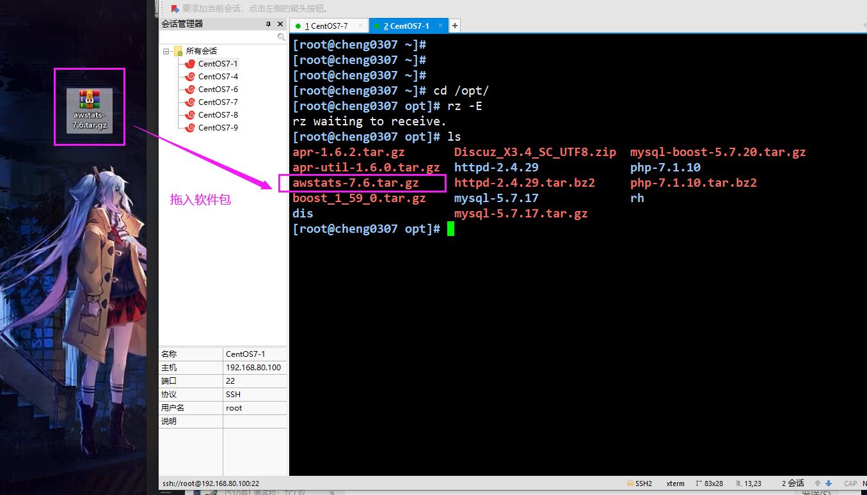
Task: Click the session search magnifier icon
Action: 281,38
